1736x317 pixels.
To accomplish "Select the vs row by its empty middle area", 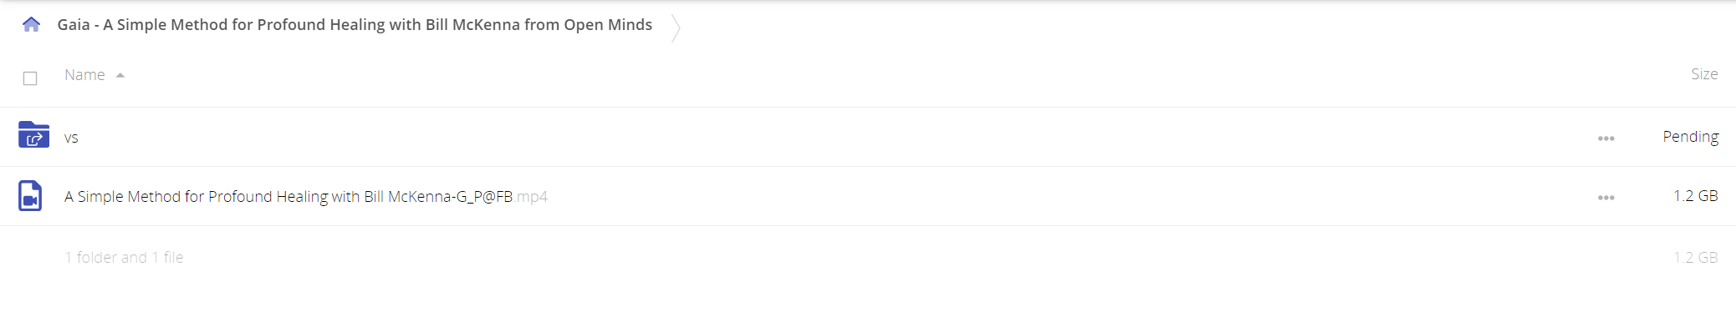I will click(836, 137).
